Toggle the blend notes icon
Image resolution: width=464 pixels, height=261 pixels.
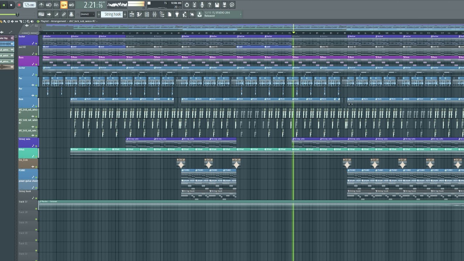click(x=57, y=14)
